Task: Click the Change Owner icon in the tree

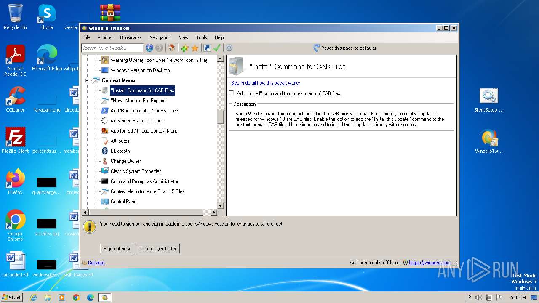Action: click(105, 161)
